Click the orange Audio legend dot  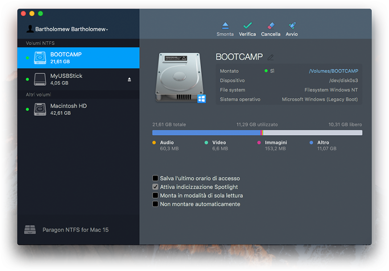[154, 143]
